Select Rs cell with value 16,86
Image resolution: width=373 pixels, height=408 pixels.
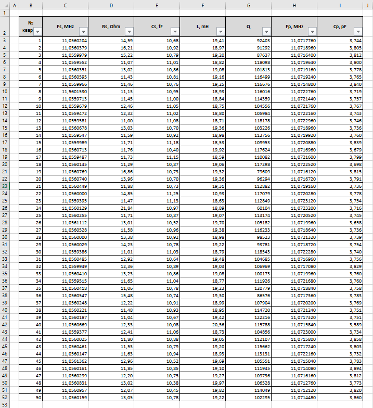(x=111, y=172)
